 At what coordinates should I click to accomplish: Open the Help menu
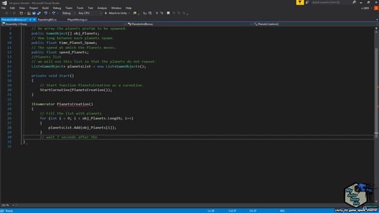[129, 8]
